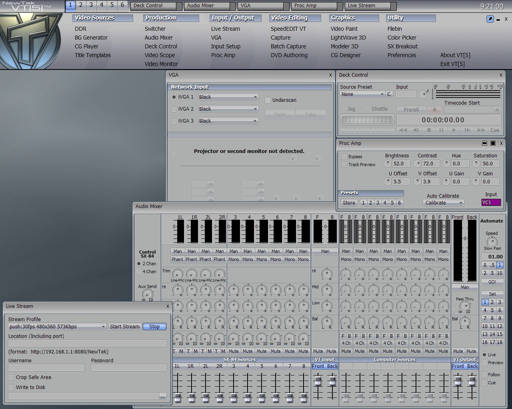Click the Saturation knob in Proc Amp
Screen dimensions: 512x409
[x=476, y=163]
